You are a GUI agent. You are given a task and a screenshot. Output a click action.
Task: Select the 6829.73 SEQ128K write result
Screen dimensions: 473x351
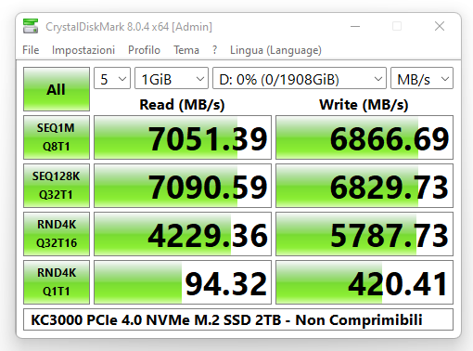(x=364, y=186)
